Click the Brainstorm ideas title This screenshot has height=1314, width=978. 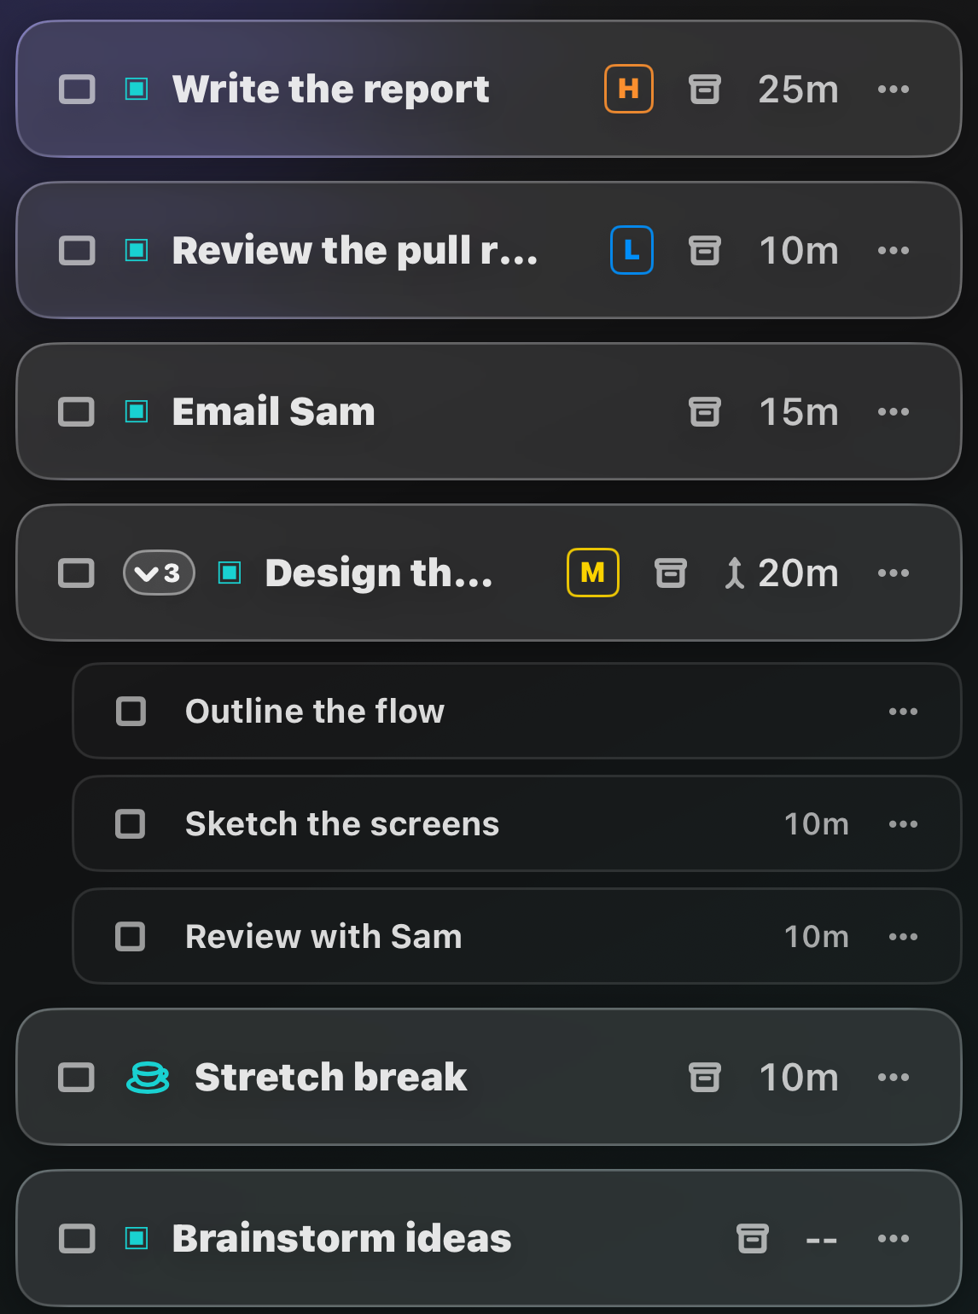pyautogui.click(x=342, y=1238)
